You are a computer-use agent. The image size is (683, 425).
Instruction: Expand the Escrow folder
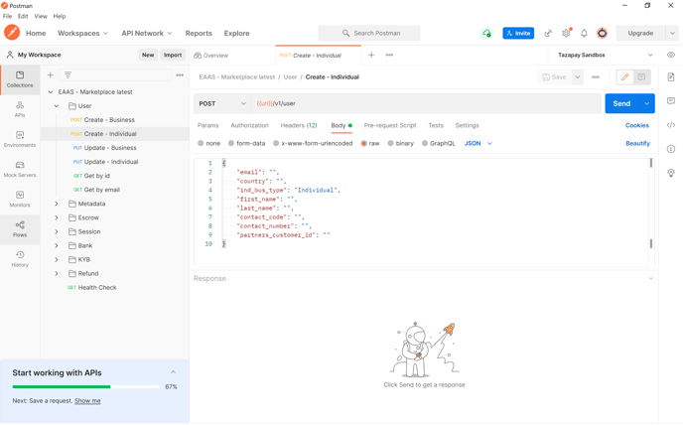(x=57, y=217)
